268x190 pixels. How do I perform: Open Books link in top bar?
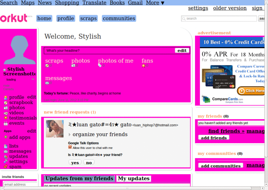(117, 3)
